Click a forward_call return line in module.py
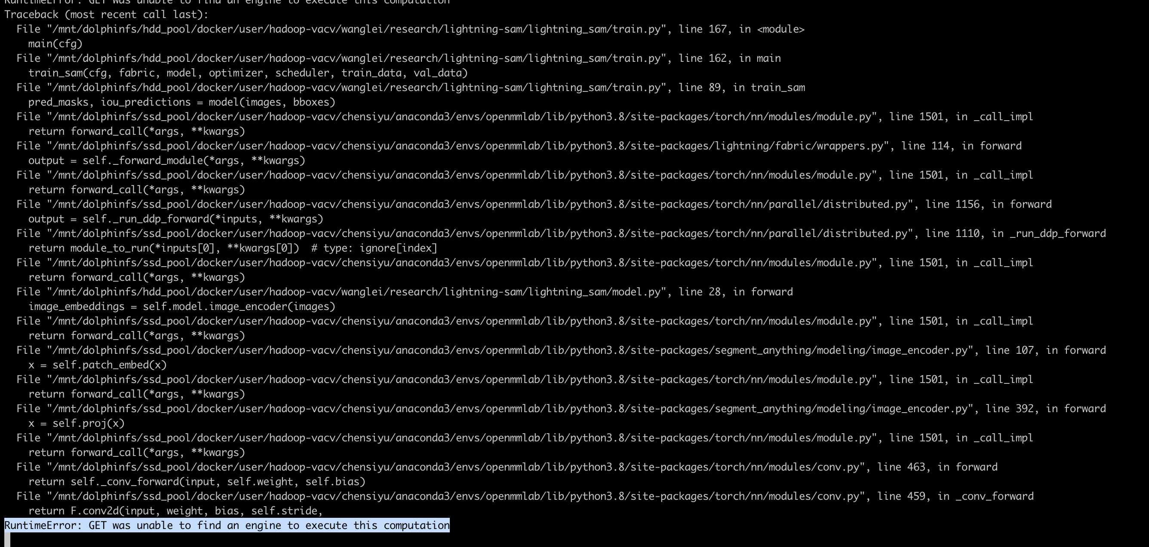 [x=136, y=131]
